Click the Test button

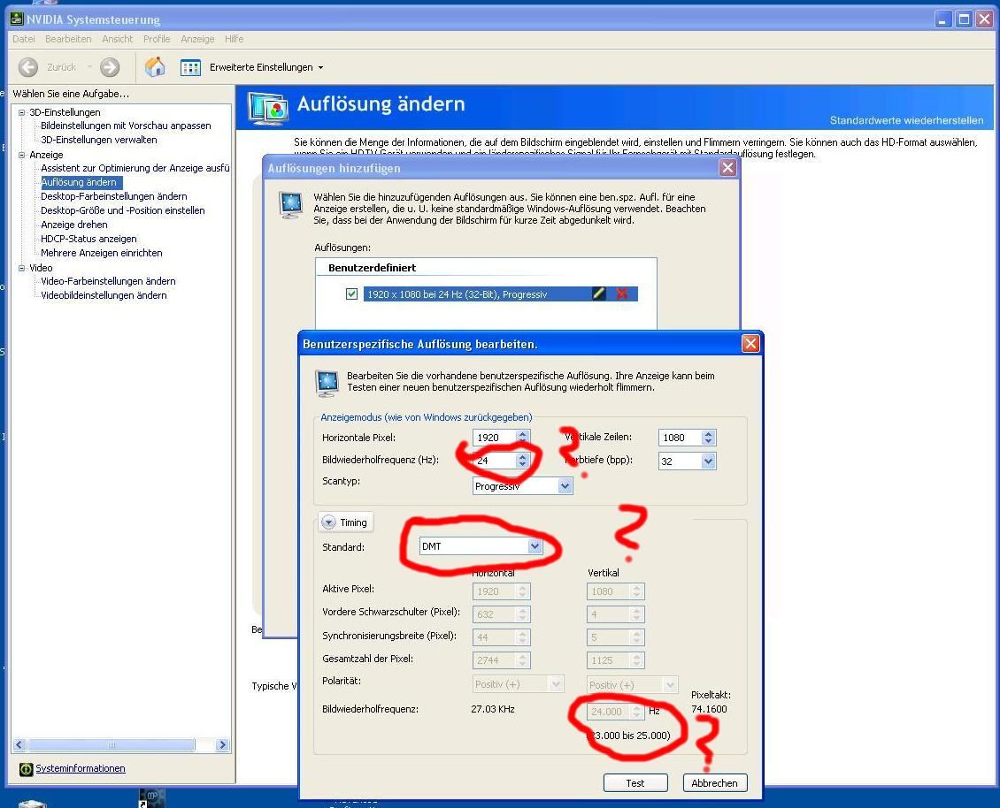pyautogui.click(x=635, y=783)
